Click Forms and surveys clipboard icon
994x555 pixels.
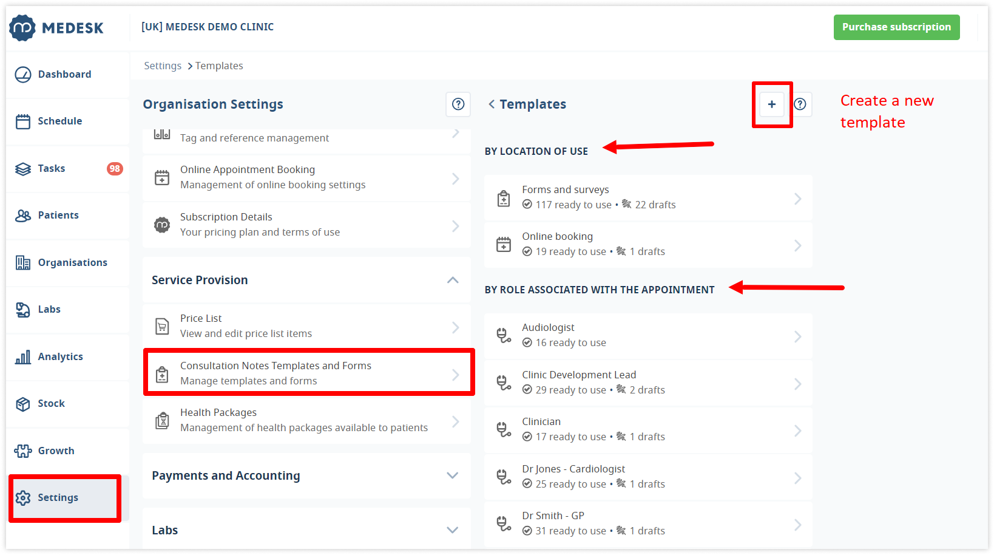(504, 199)
